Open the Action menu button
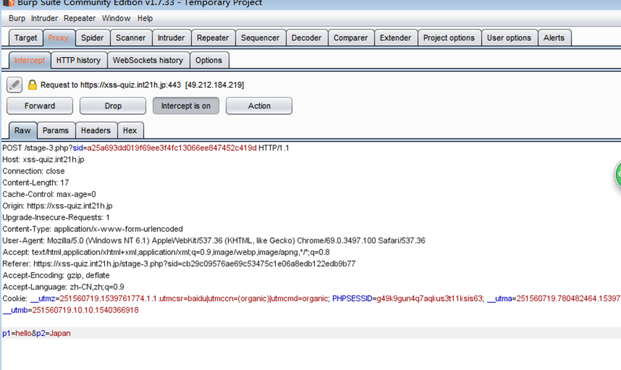 (x=259, y=106)
